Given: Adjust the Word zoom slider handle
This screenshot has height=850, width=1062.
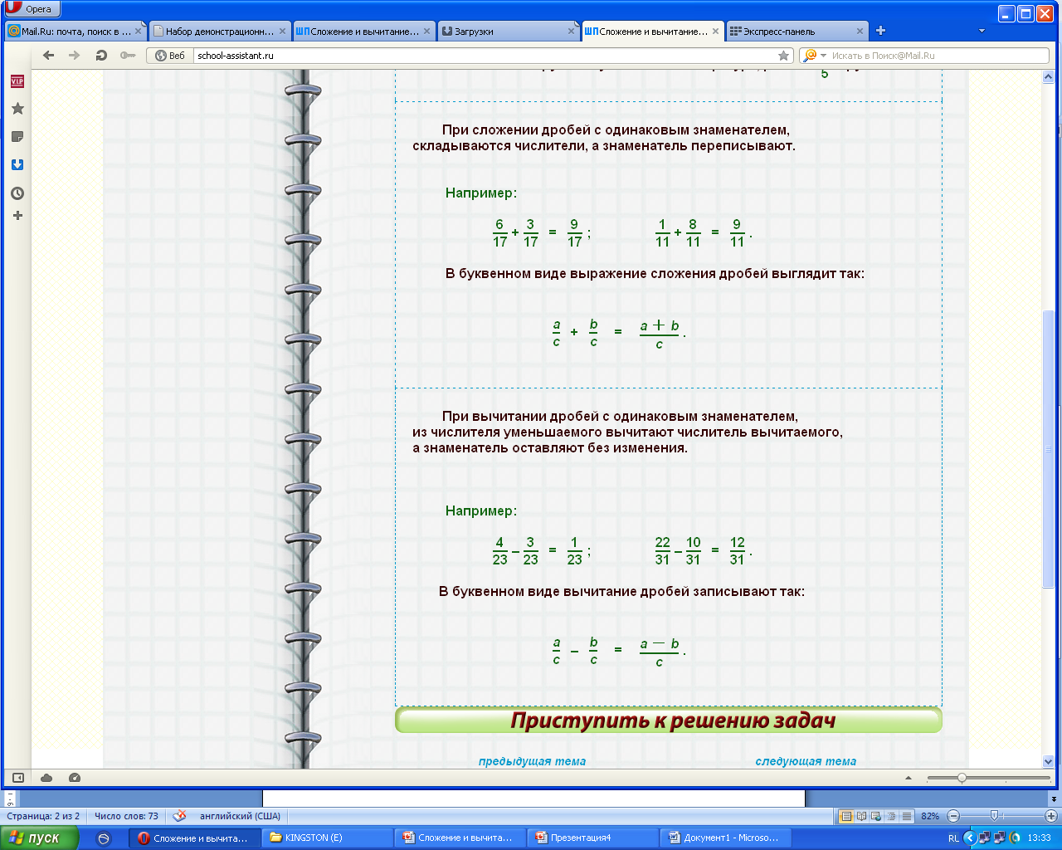Looking at the screenshot, I should 994,816.
